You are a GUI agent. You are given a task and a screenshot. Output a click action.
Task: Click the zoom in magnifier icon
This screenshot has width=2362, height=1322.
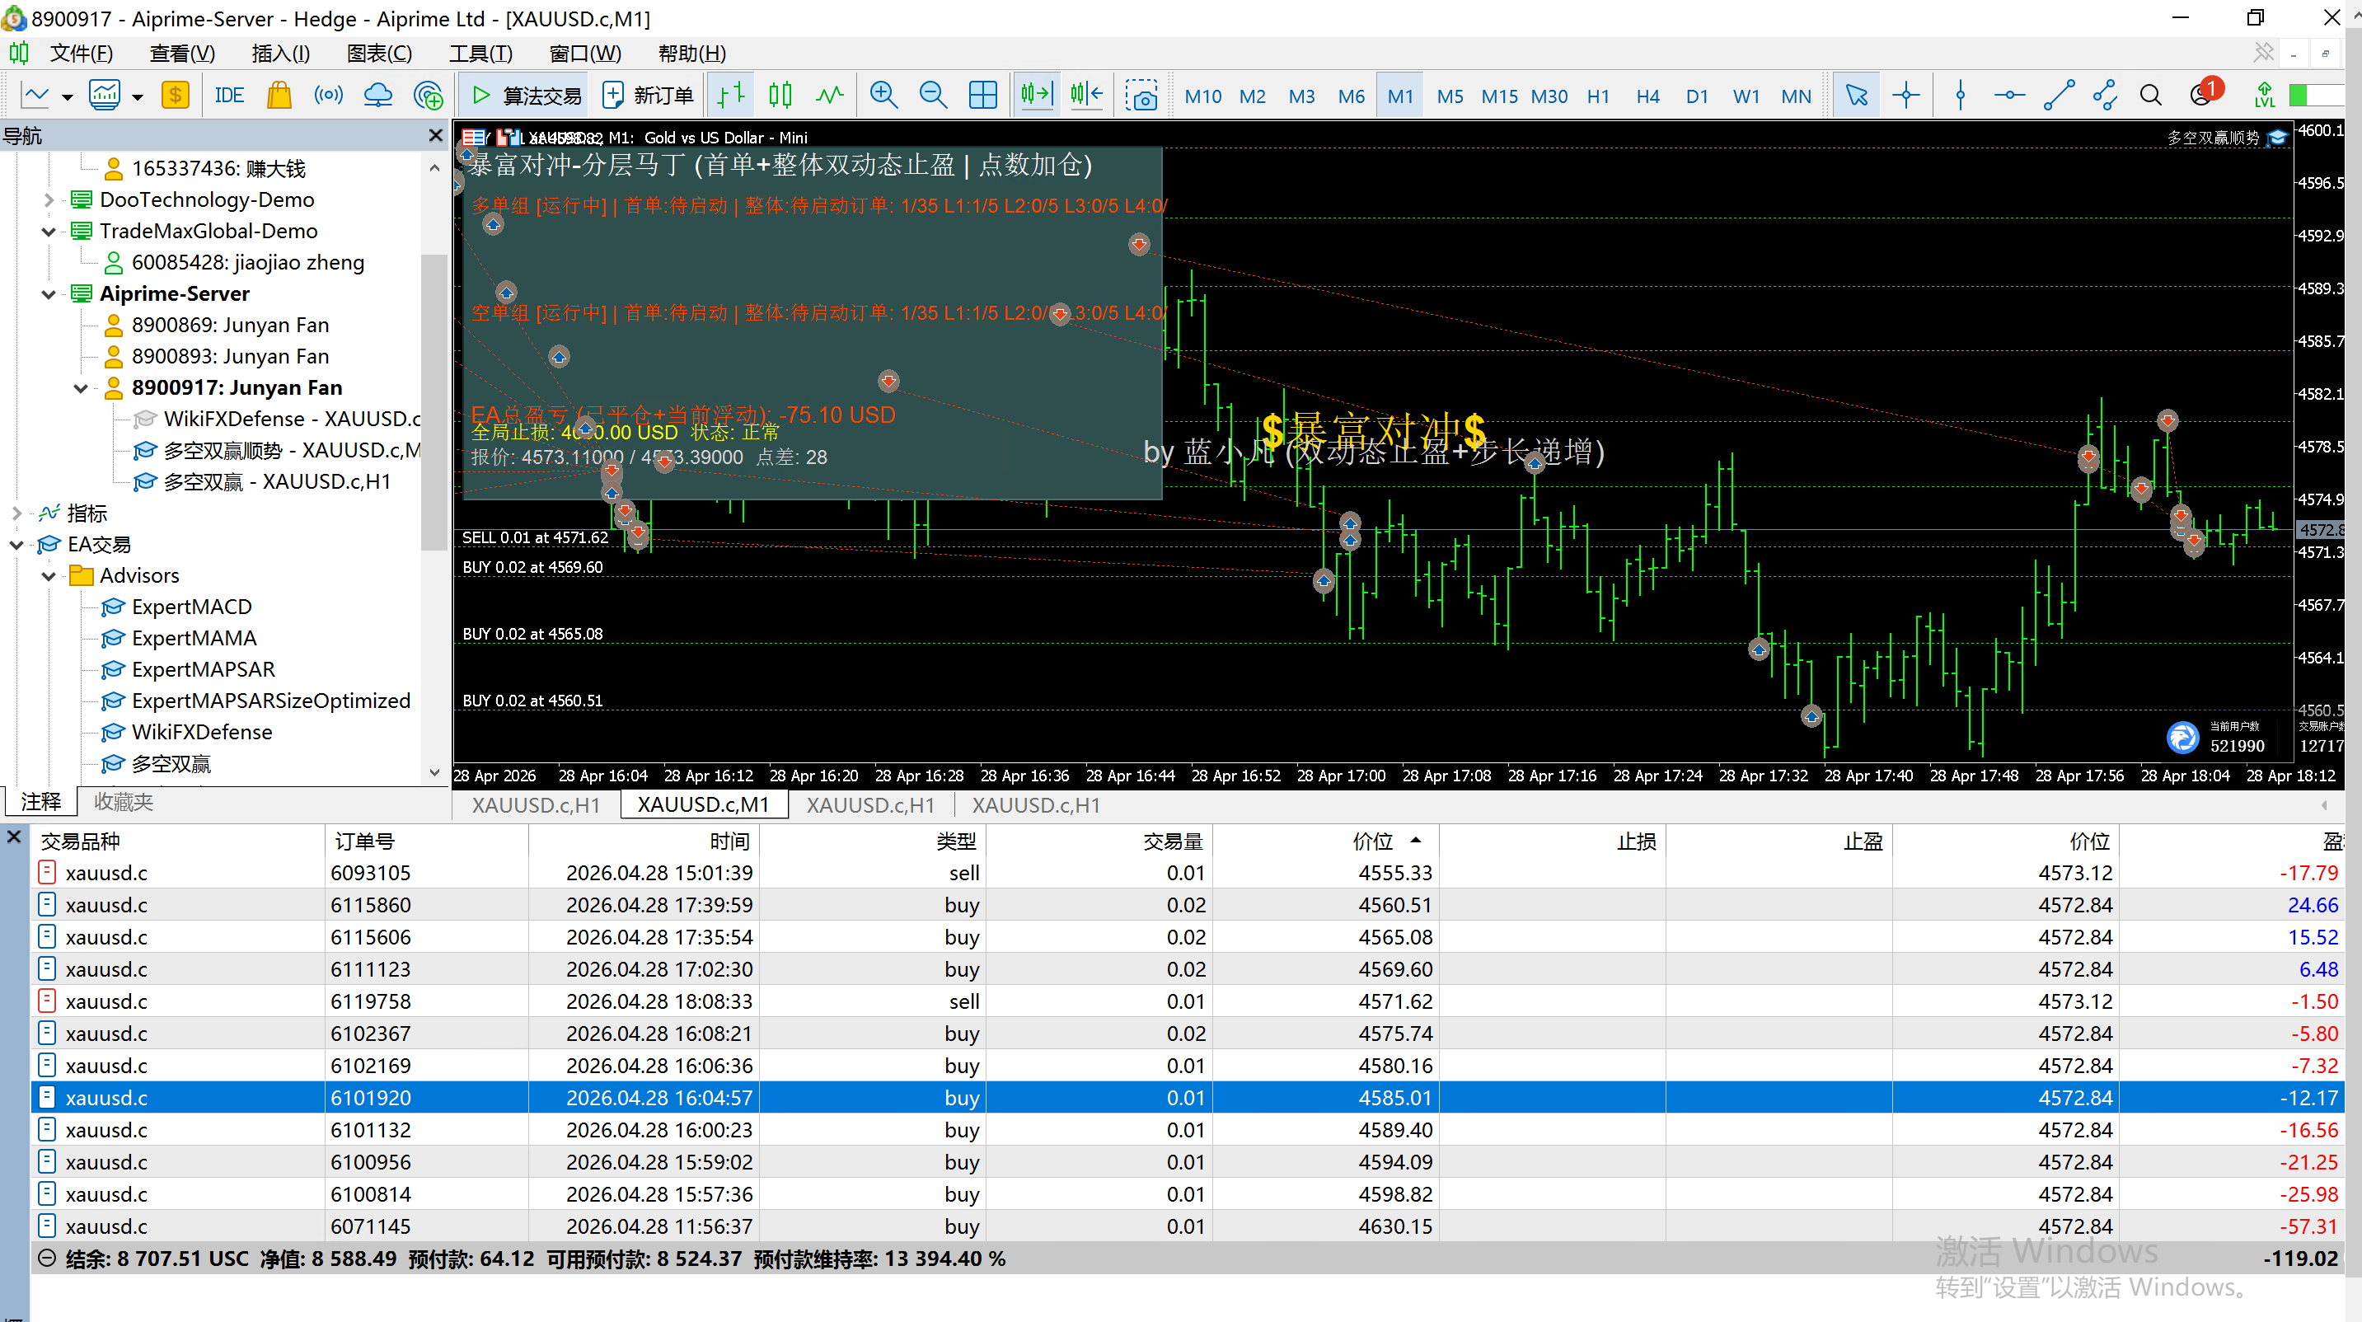click(883, 96)
